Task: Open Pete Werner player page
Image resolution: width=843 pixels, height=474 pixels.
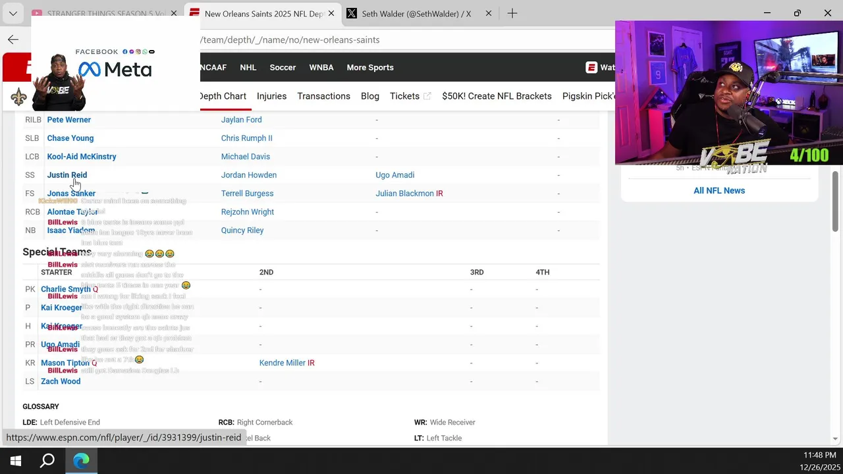Action: [69, 120]
